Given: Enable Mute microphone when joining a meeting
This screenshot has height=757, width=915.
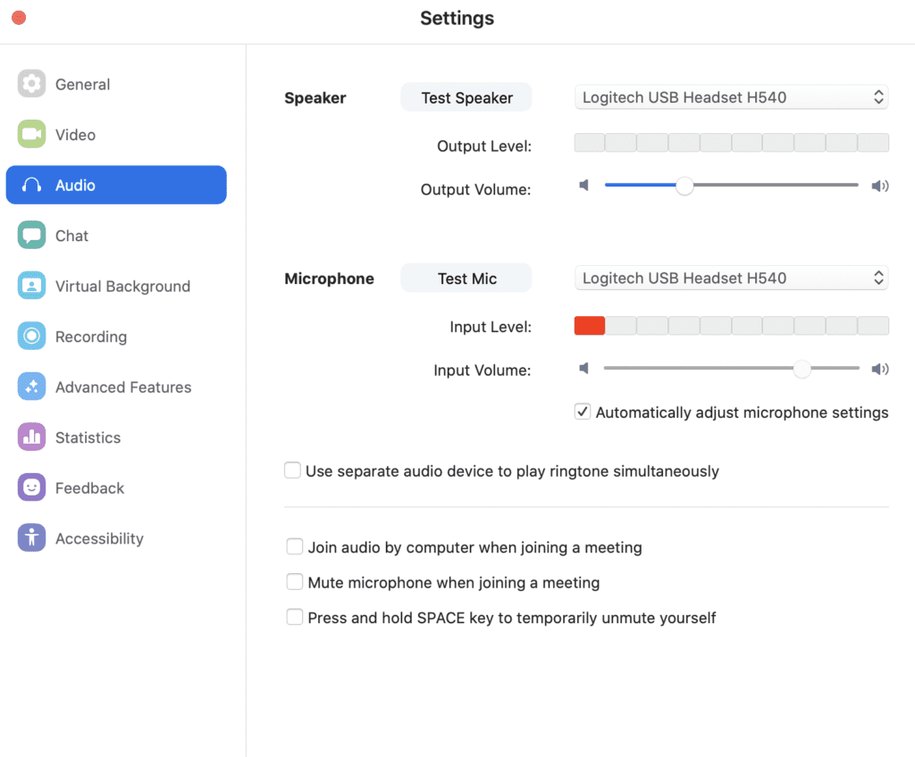Looking at the screenshot, I should point(295,582).
